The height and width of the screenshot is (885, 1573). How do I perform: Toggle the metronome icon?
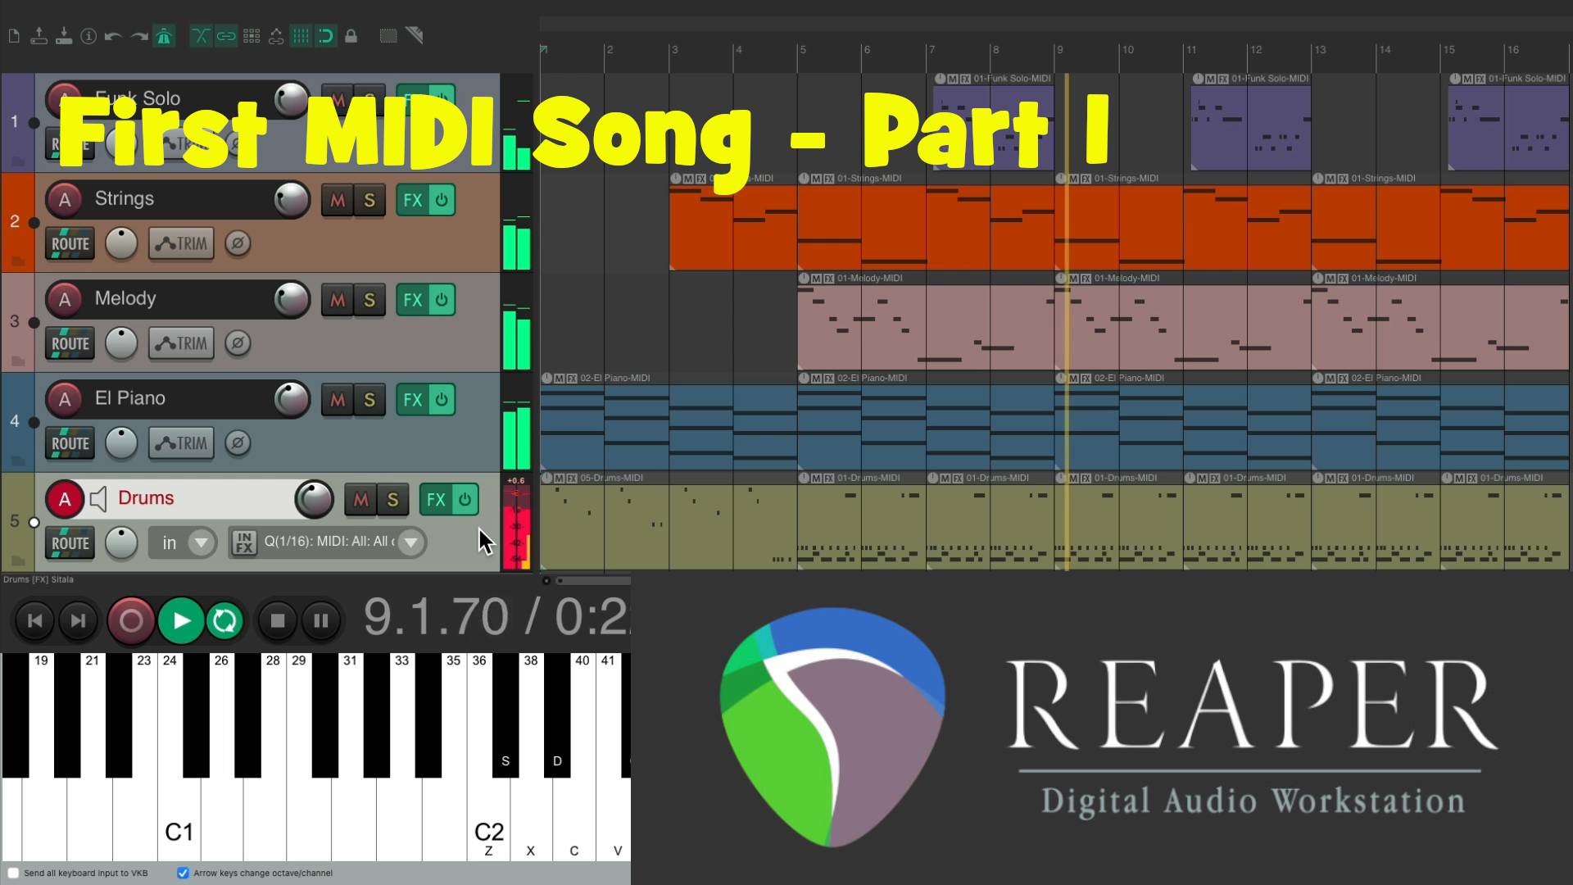click(x=164, y=36)
